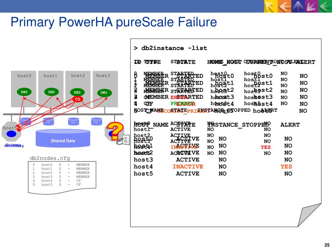The width and height of the screenshot is (332, 249).
Task: Click the dark blue up arrow tile
Action: pos(298,6)
